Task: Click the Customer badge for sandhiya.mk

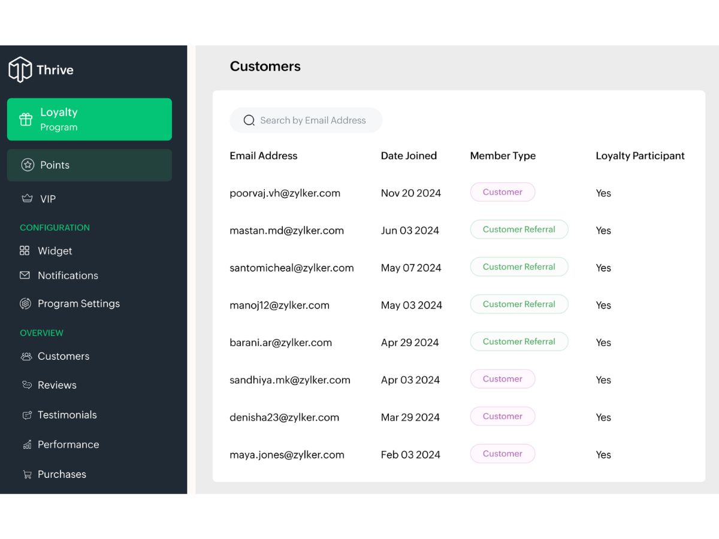Action: click(503, 379)
